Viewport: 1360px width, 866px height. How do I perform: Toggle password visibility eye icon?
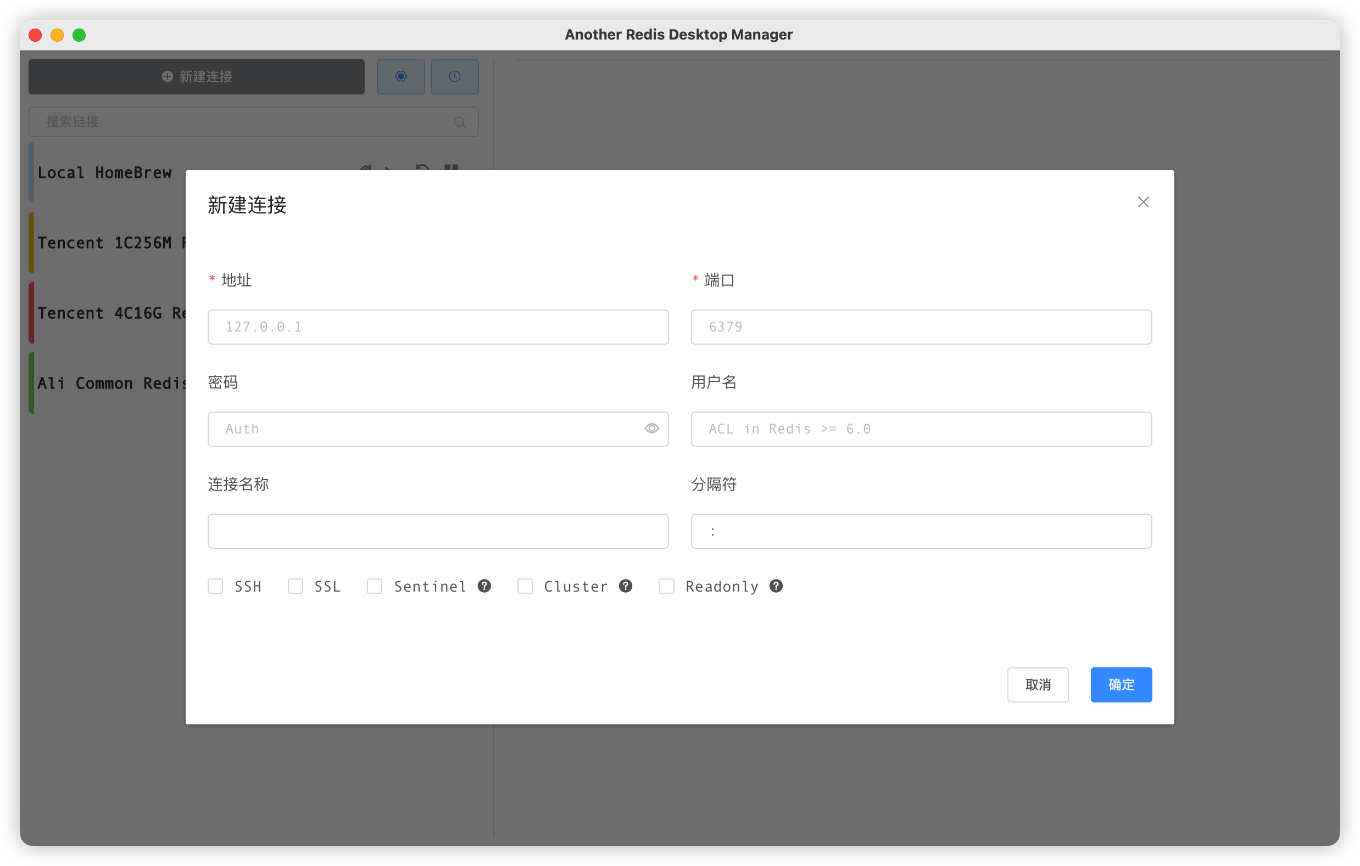point(651,429)
